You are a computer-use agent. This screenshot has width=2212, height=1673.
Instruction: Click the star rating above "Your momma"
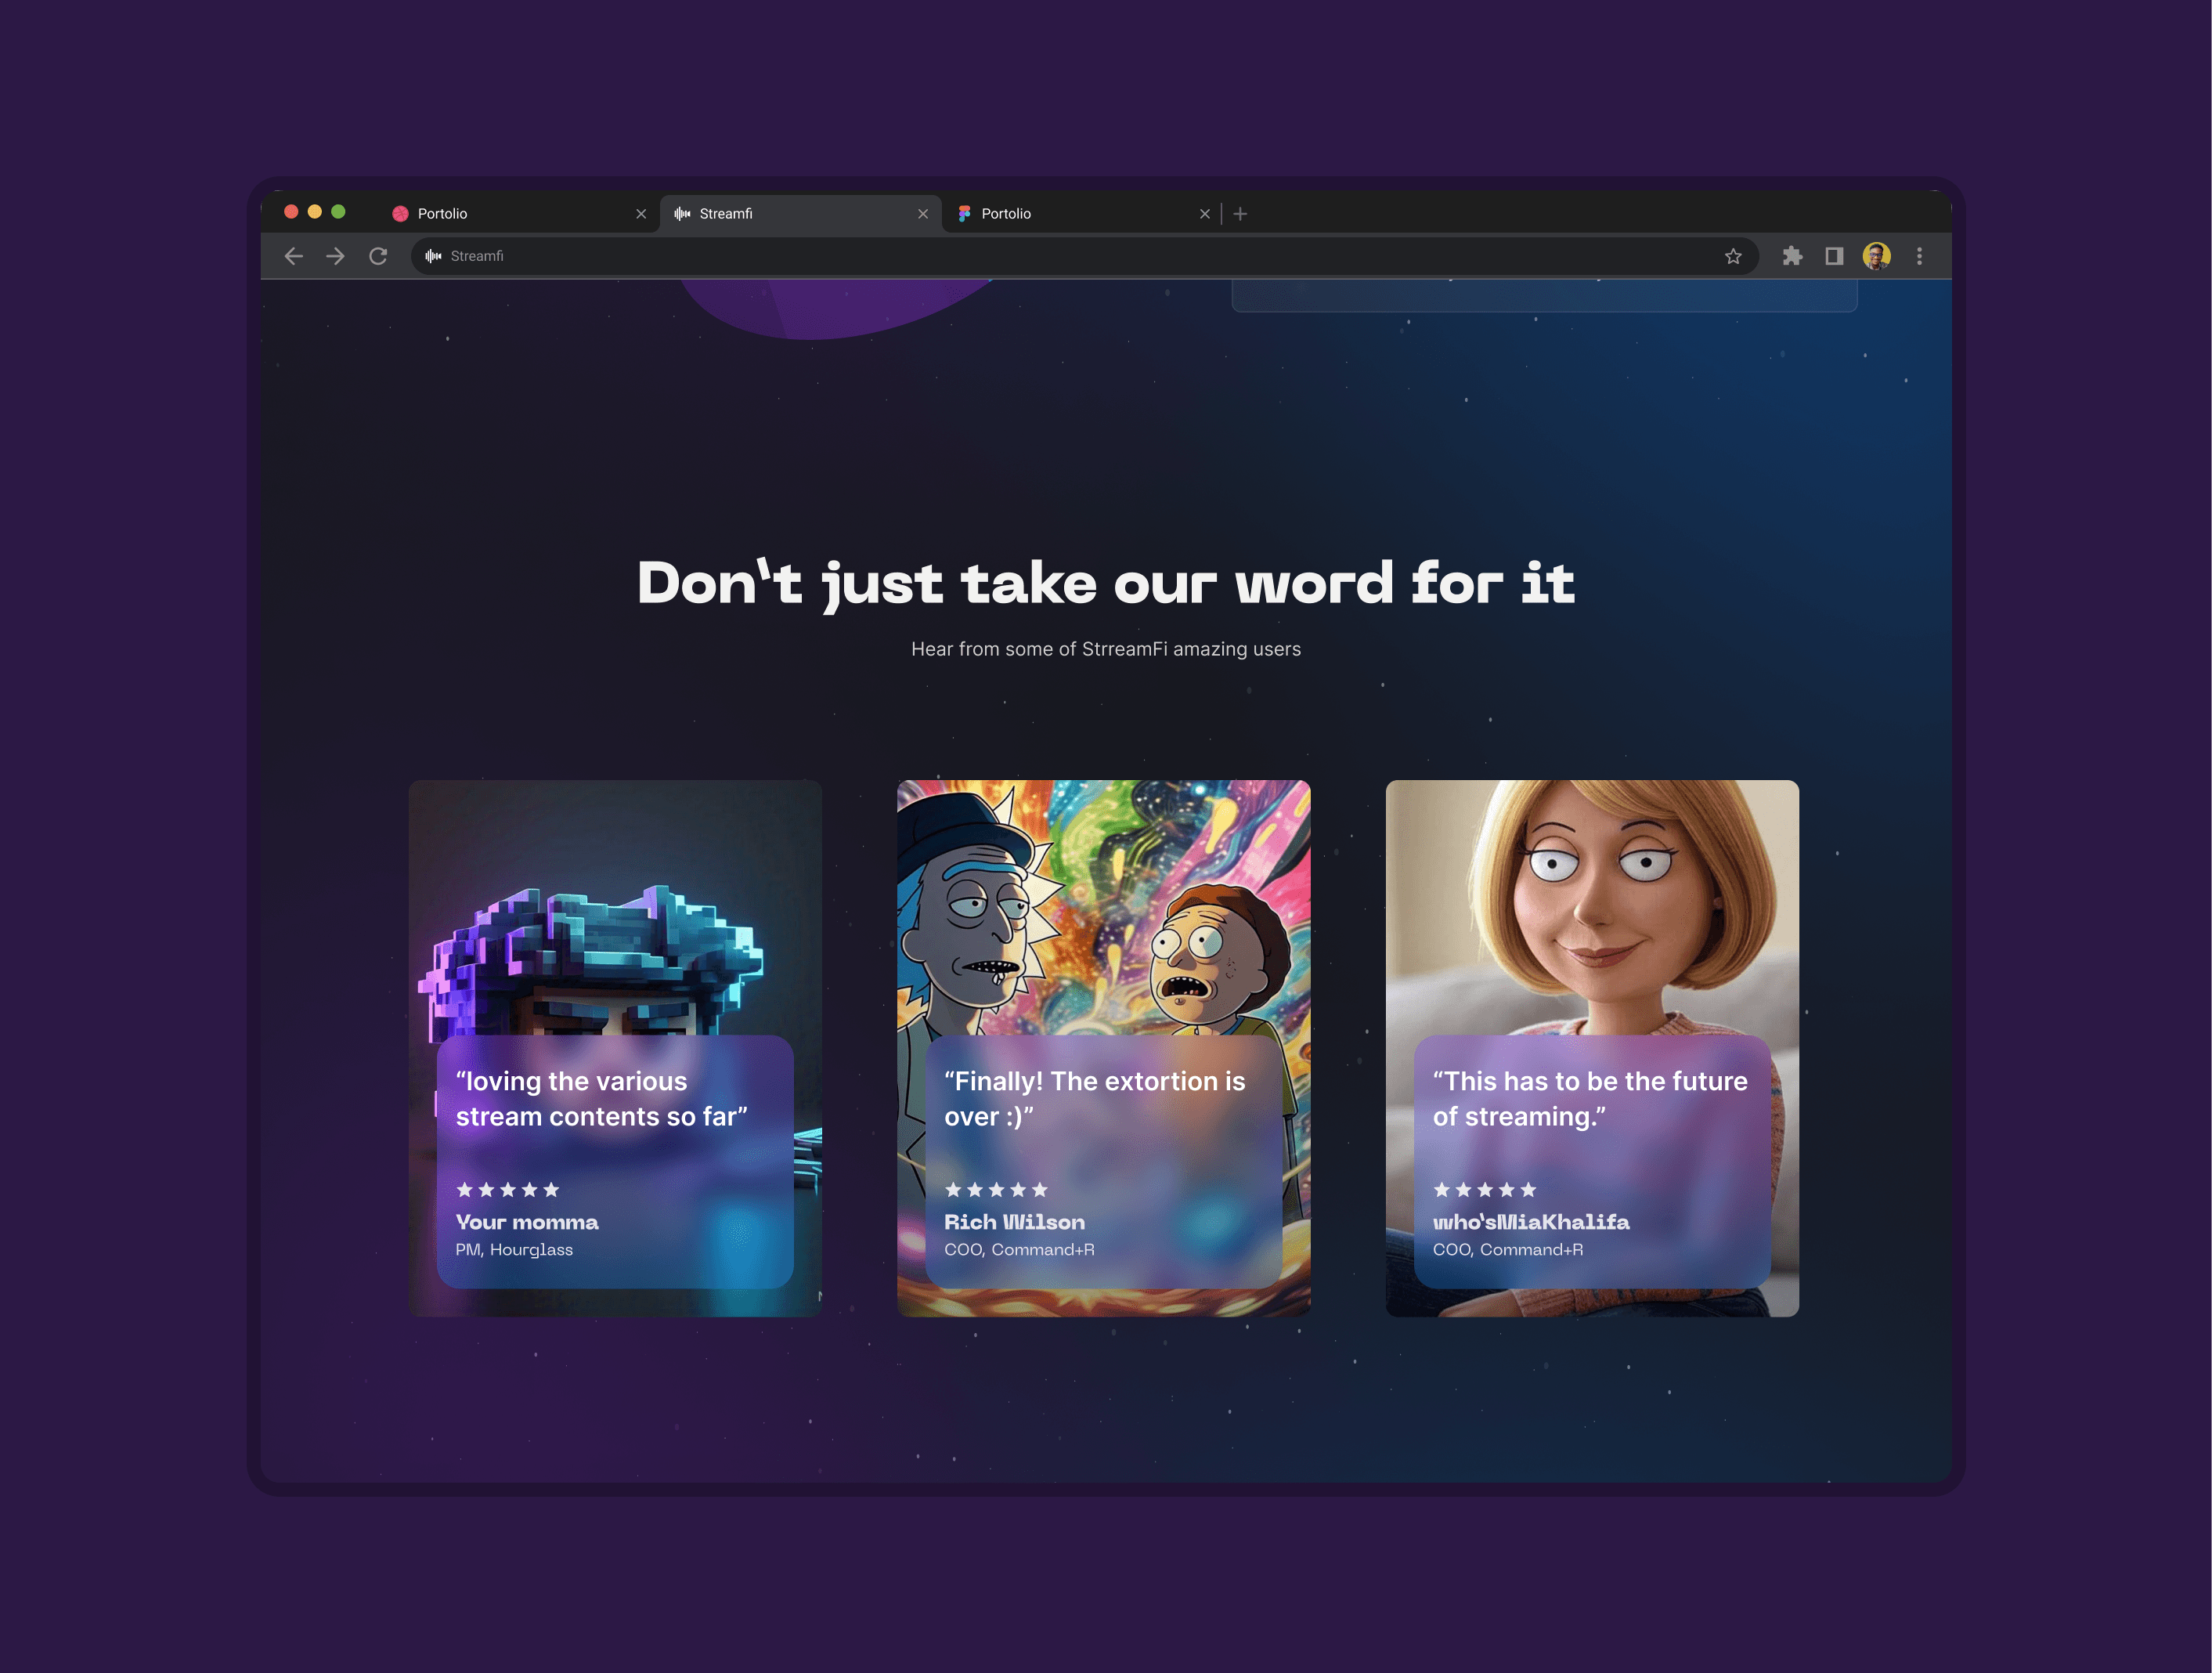click(x=508, y=1190)
